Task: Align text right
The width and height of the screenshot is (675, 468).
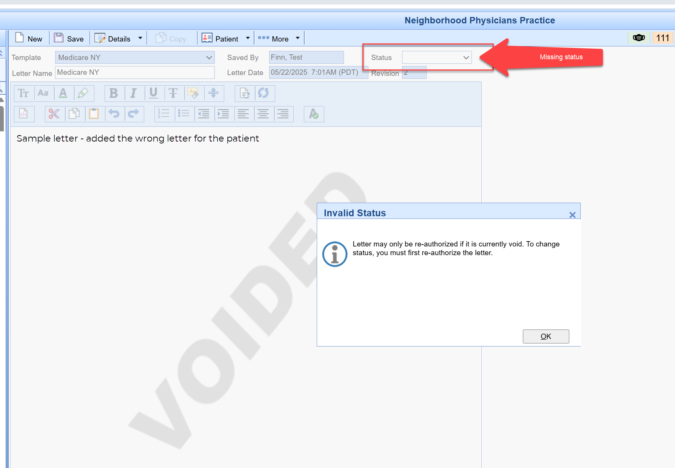Action: tap(283, 114)
